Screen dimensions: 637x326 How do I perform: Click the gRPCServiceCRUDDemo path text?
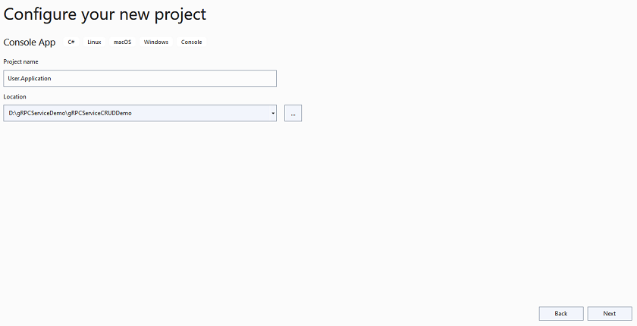click(99, 113)
